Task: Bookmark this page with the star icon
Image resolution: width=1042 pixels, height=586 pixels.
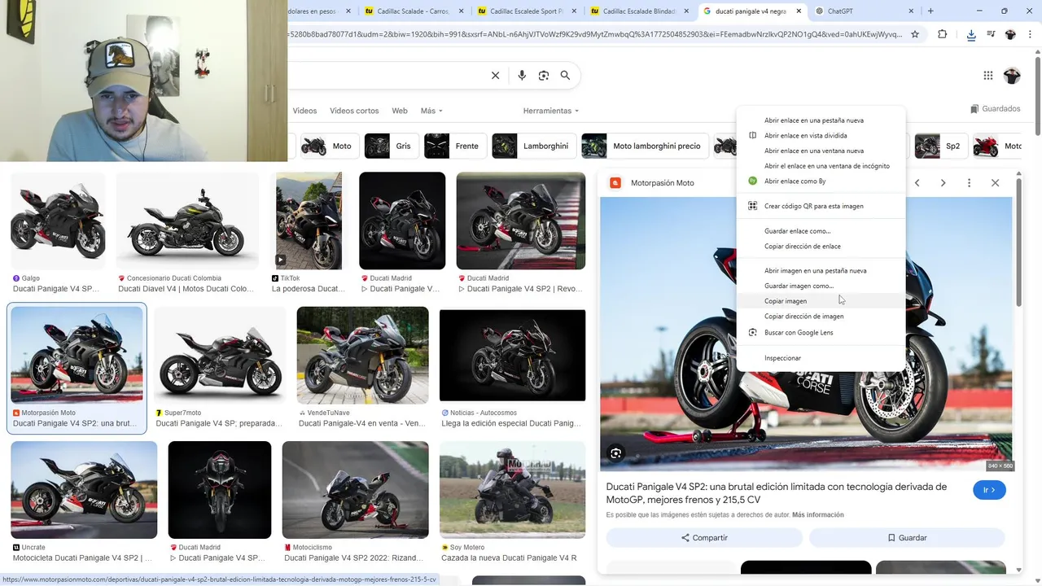Action: [x=915, y=34]
